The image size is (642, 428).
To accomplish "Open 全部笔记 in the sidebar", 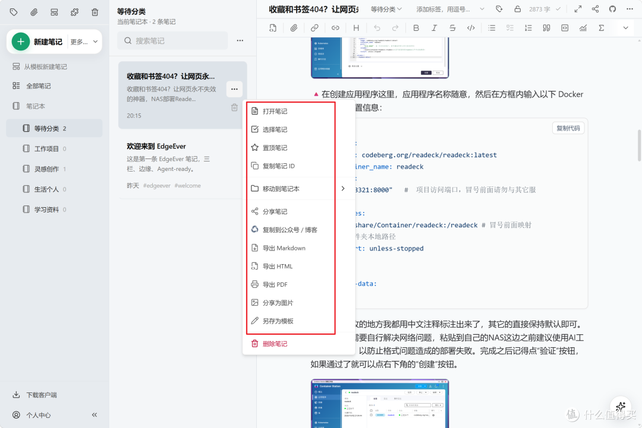I will 32,86.
